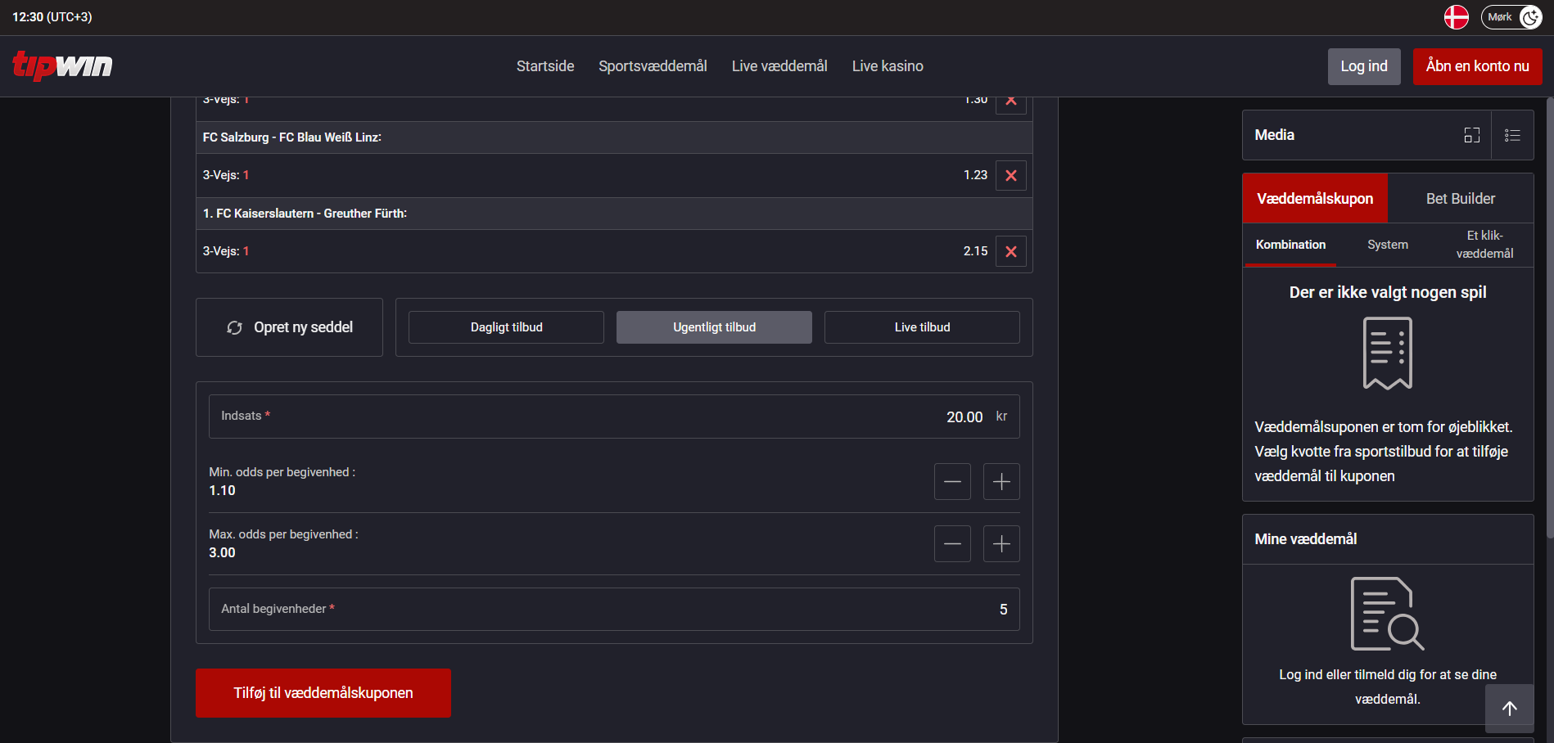Switch to Væddemålskupon tab
The image size is (1554, 743).
click(1315, 199)
